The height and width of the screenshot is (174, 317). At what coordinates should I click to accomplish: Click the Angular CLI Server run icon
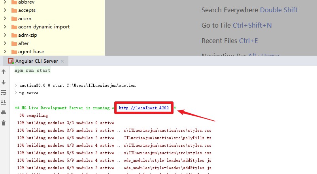point(11,61)
